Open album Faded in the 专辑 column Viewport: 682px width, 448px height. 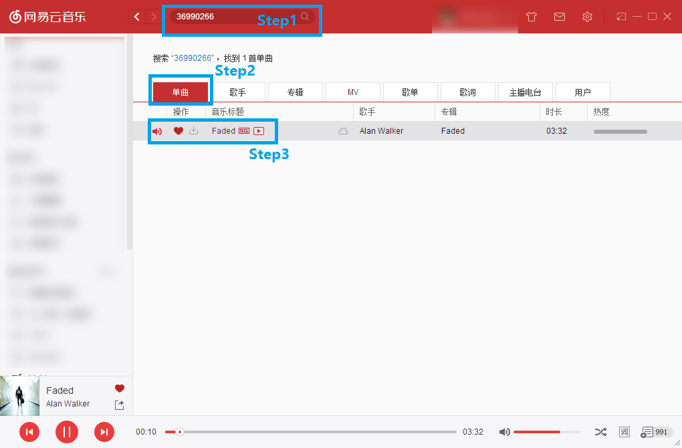click(x=453, y=131)
